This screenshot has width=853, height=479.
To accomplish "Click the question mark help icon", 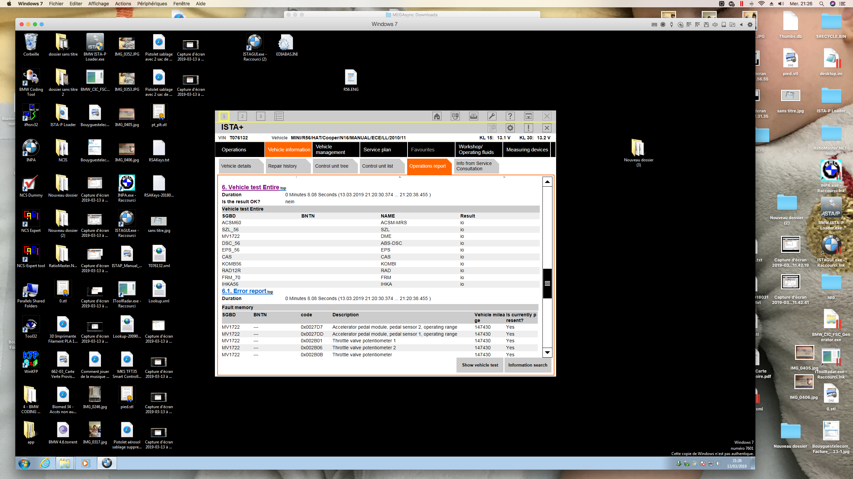I will click(510, 116).
